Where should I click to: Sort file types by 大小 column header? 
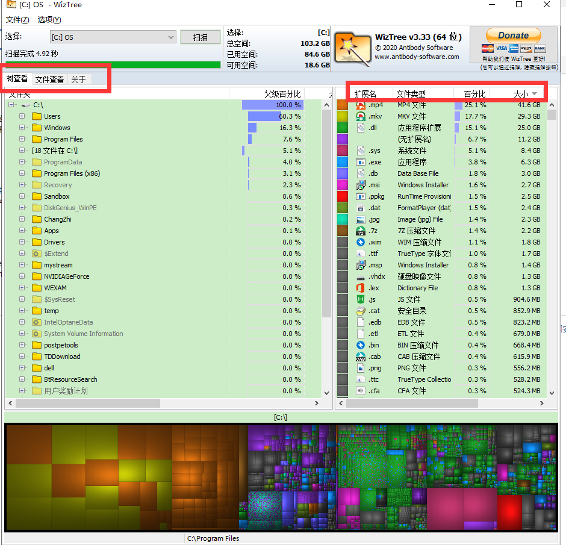pos(521,94)
